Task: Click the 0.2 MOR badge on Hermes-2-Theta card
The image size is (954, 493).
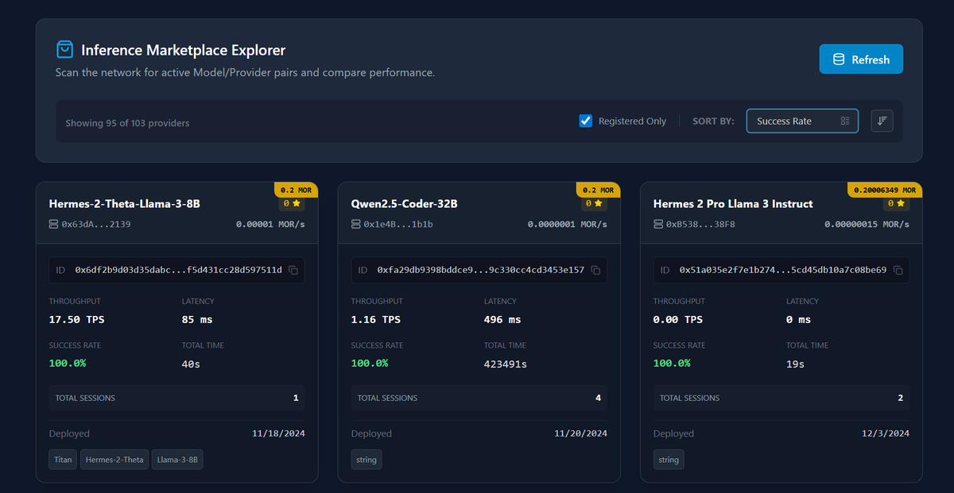Action: (x=297, y=190)
